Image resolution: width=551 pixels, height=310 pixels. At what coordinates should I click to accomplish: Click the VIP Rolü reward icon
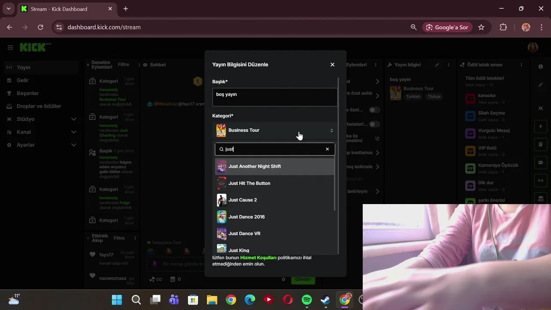tap(471, 151)
